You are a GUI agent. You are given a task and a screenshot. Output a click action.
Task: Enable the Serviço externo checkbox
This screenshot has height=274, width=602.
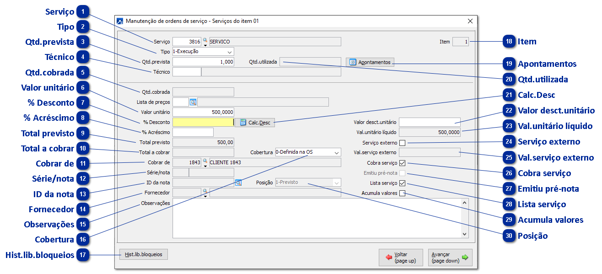pyautogui.click(x=403, y=143)
